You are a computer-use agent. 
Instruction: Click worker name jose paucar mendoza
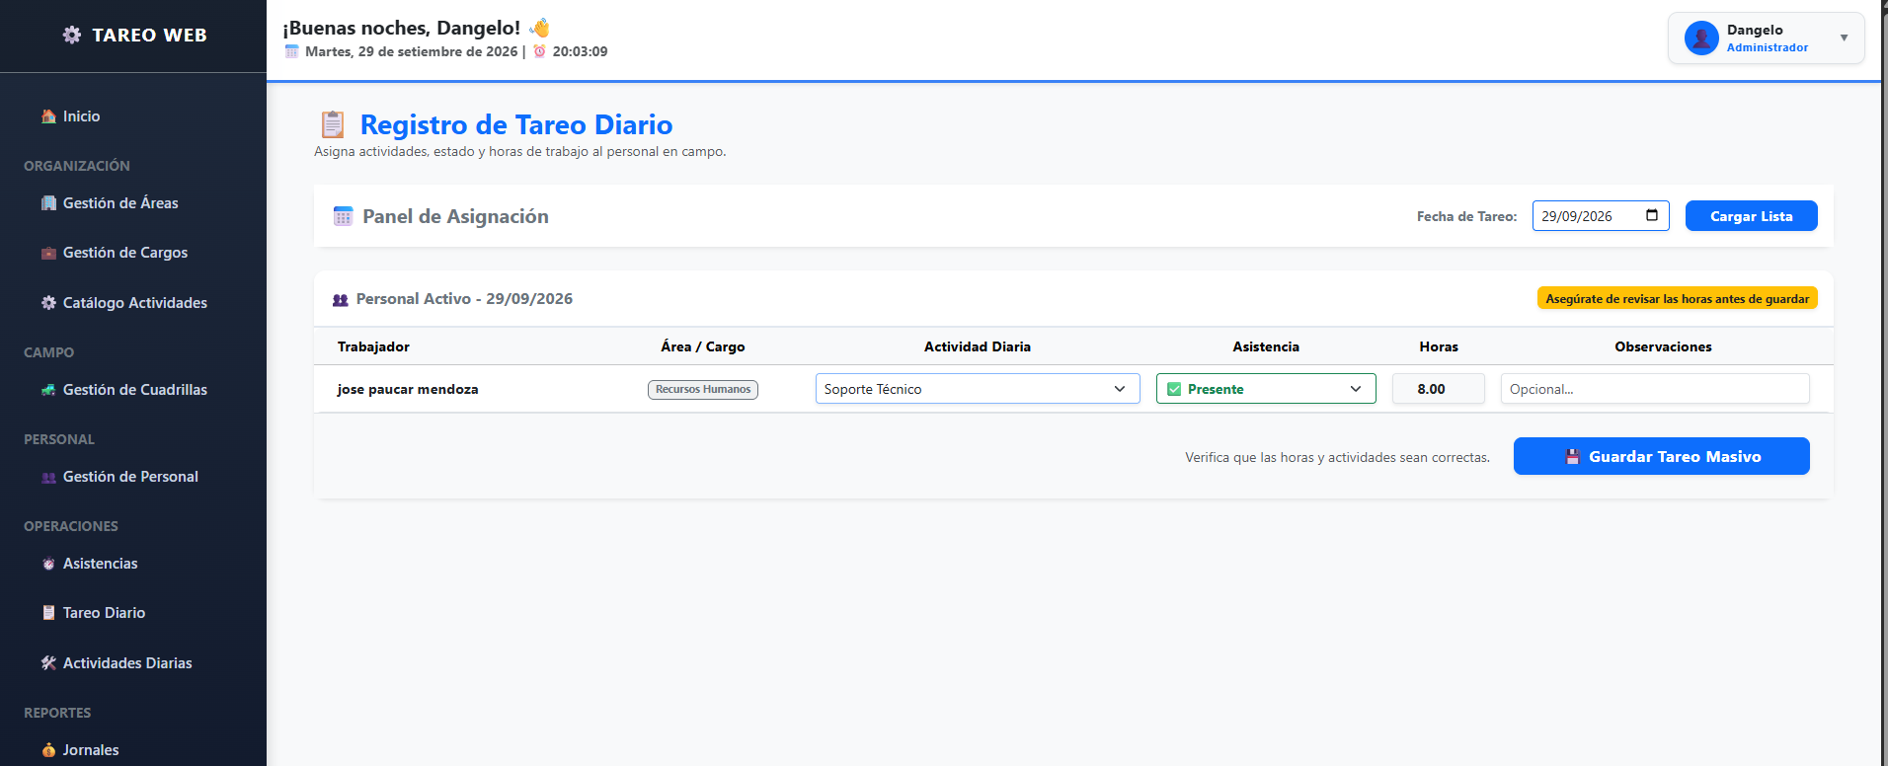[408, 389]
